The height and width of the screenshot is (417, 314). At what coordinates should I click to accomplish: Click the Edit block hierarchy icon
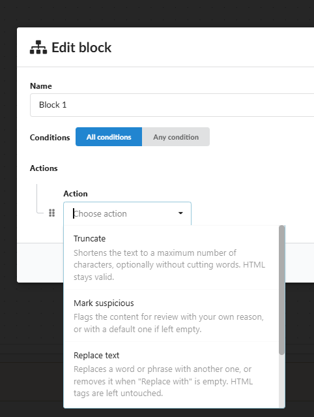pos(38,48)
